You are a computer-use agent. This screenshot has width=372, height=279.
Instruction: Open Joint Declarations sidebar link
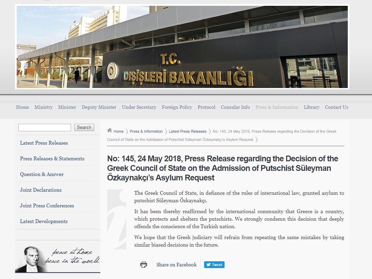coord(41,190)
